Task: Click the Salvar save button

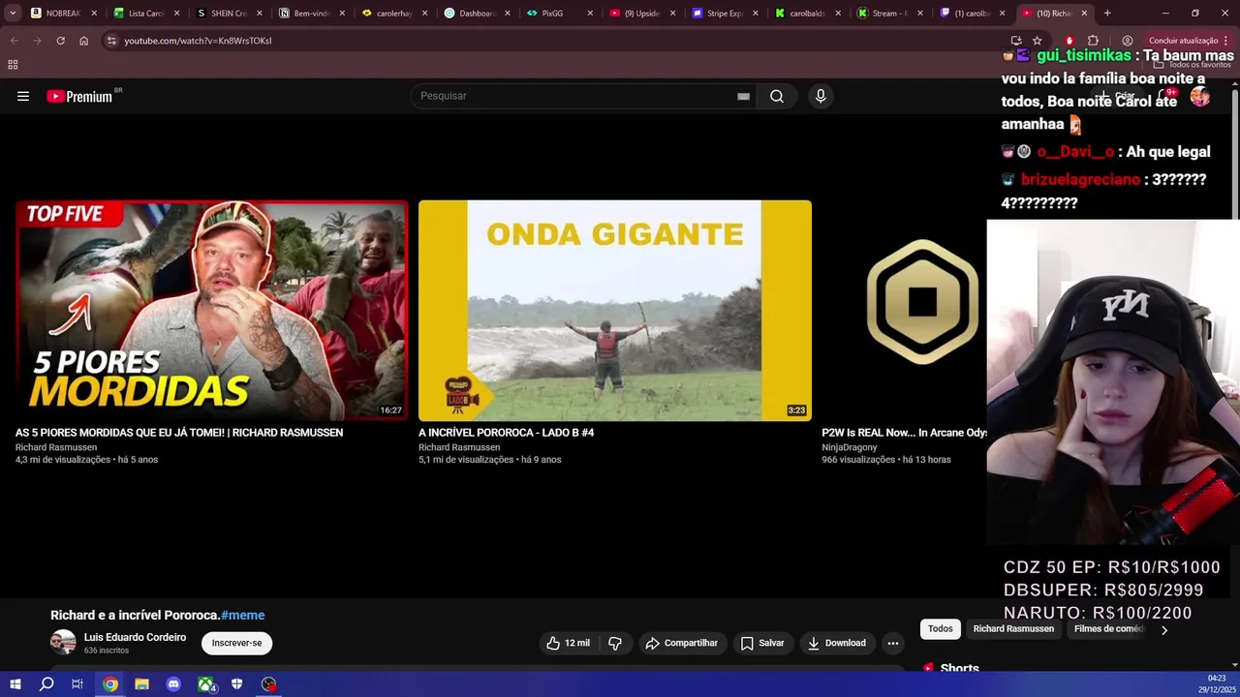Action: coord(762,643)
